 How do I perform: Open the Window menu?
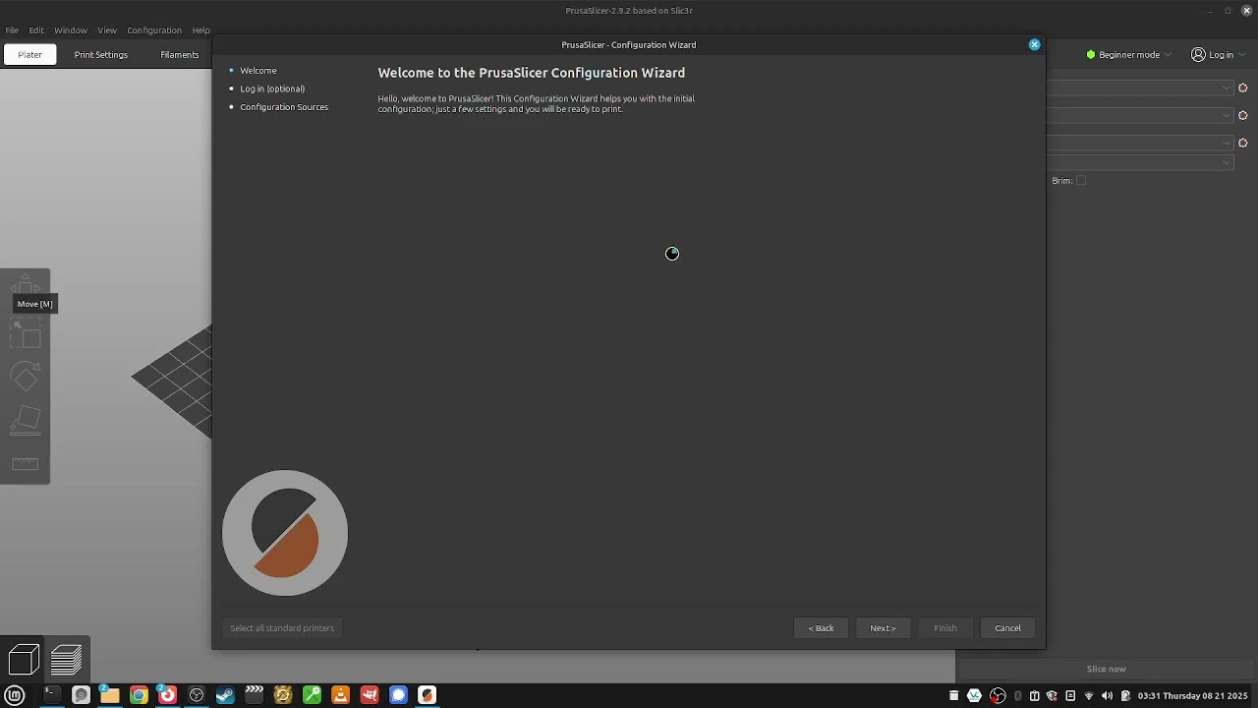[x=71, y=30]
